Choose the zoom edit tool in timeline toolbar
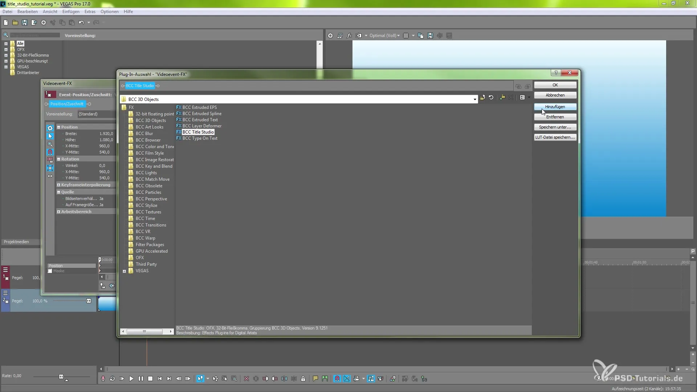Viewport: 697px width, 392px height. 234,379
